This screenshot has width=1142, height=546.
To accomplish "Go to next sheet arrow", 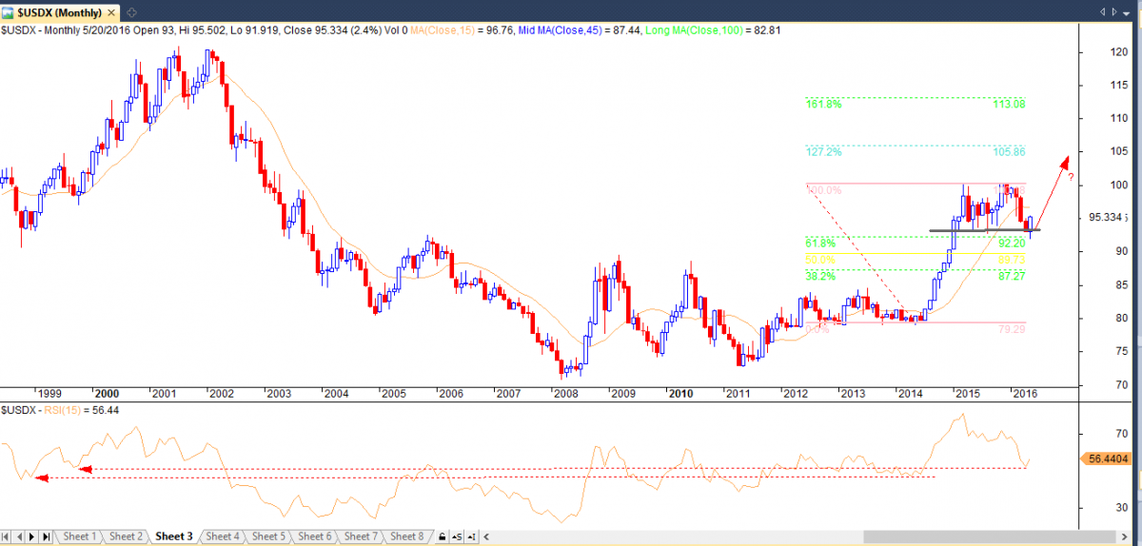I will coord(33,537).
